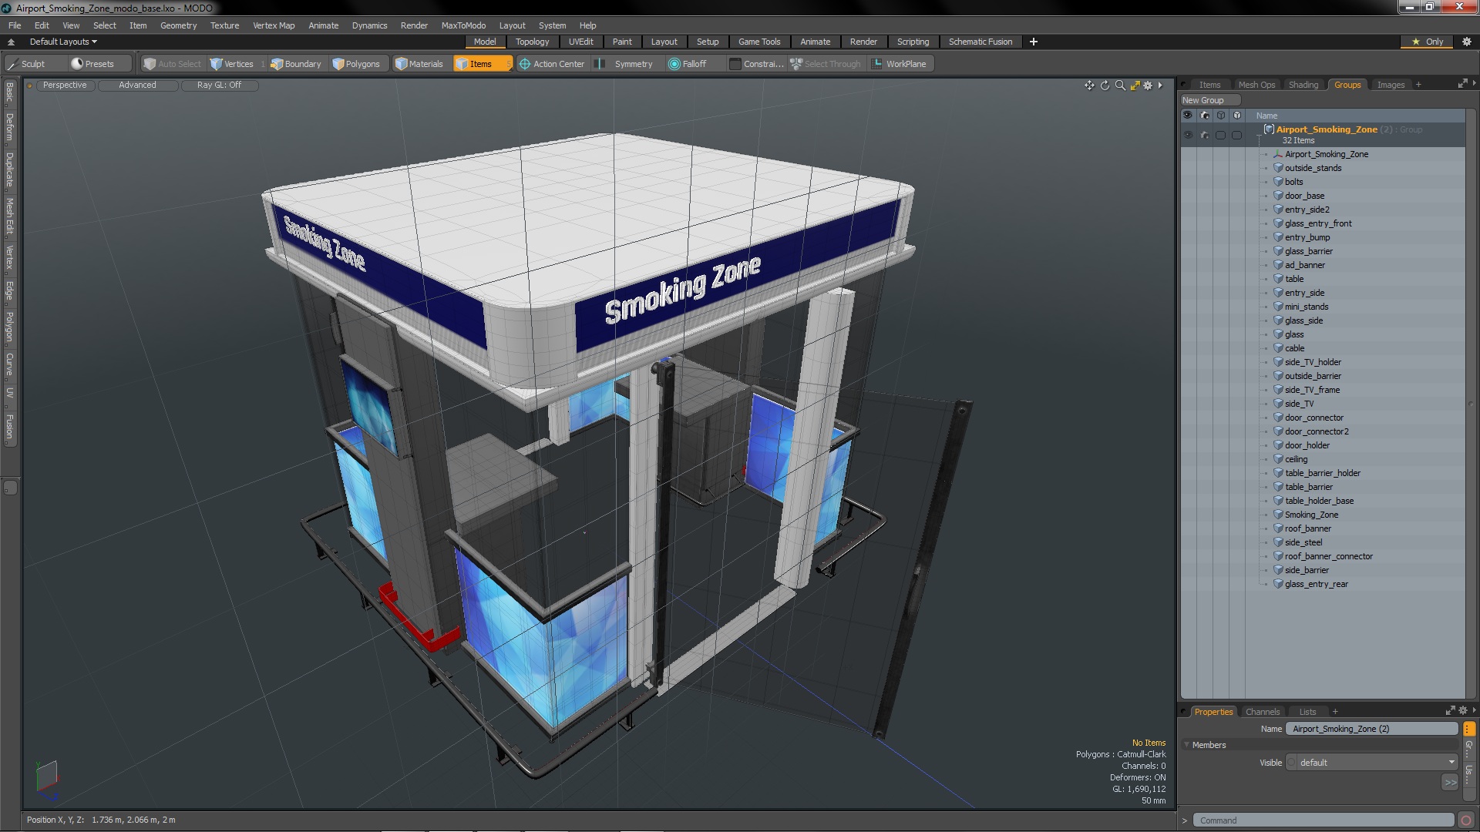Click into the Command input field

point(1323,820)
